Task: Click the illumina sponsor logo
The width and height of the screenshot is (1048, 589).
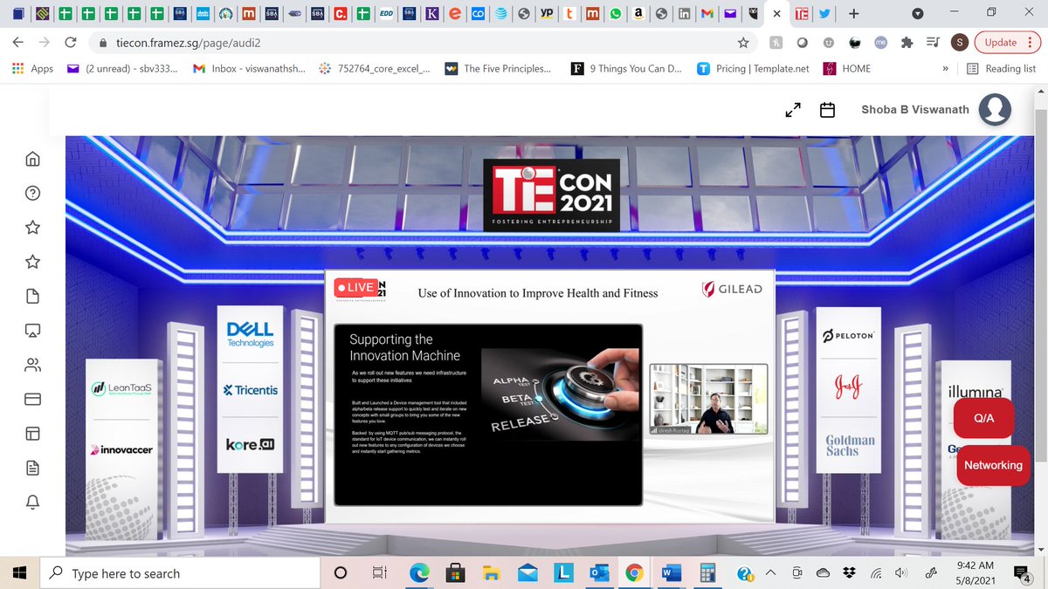Action: [x=974, y=393]
